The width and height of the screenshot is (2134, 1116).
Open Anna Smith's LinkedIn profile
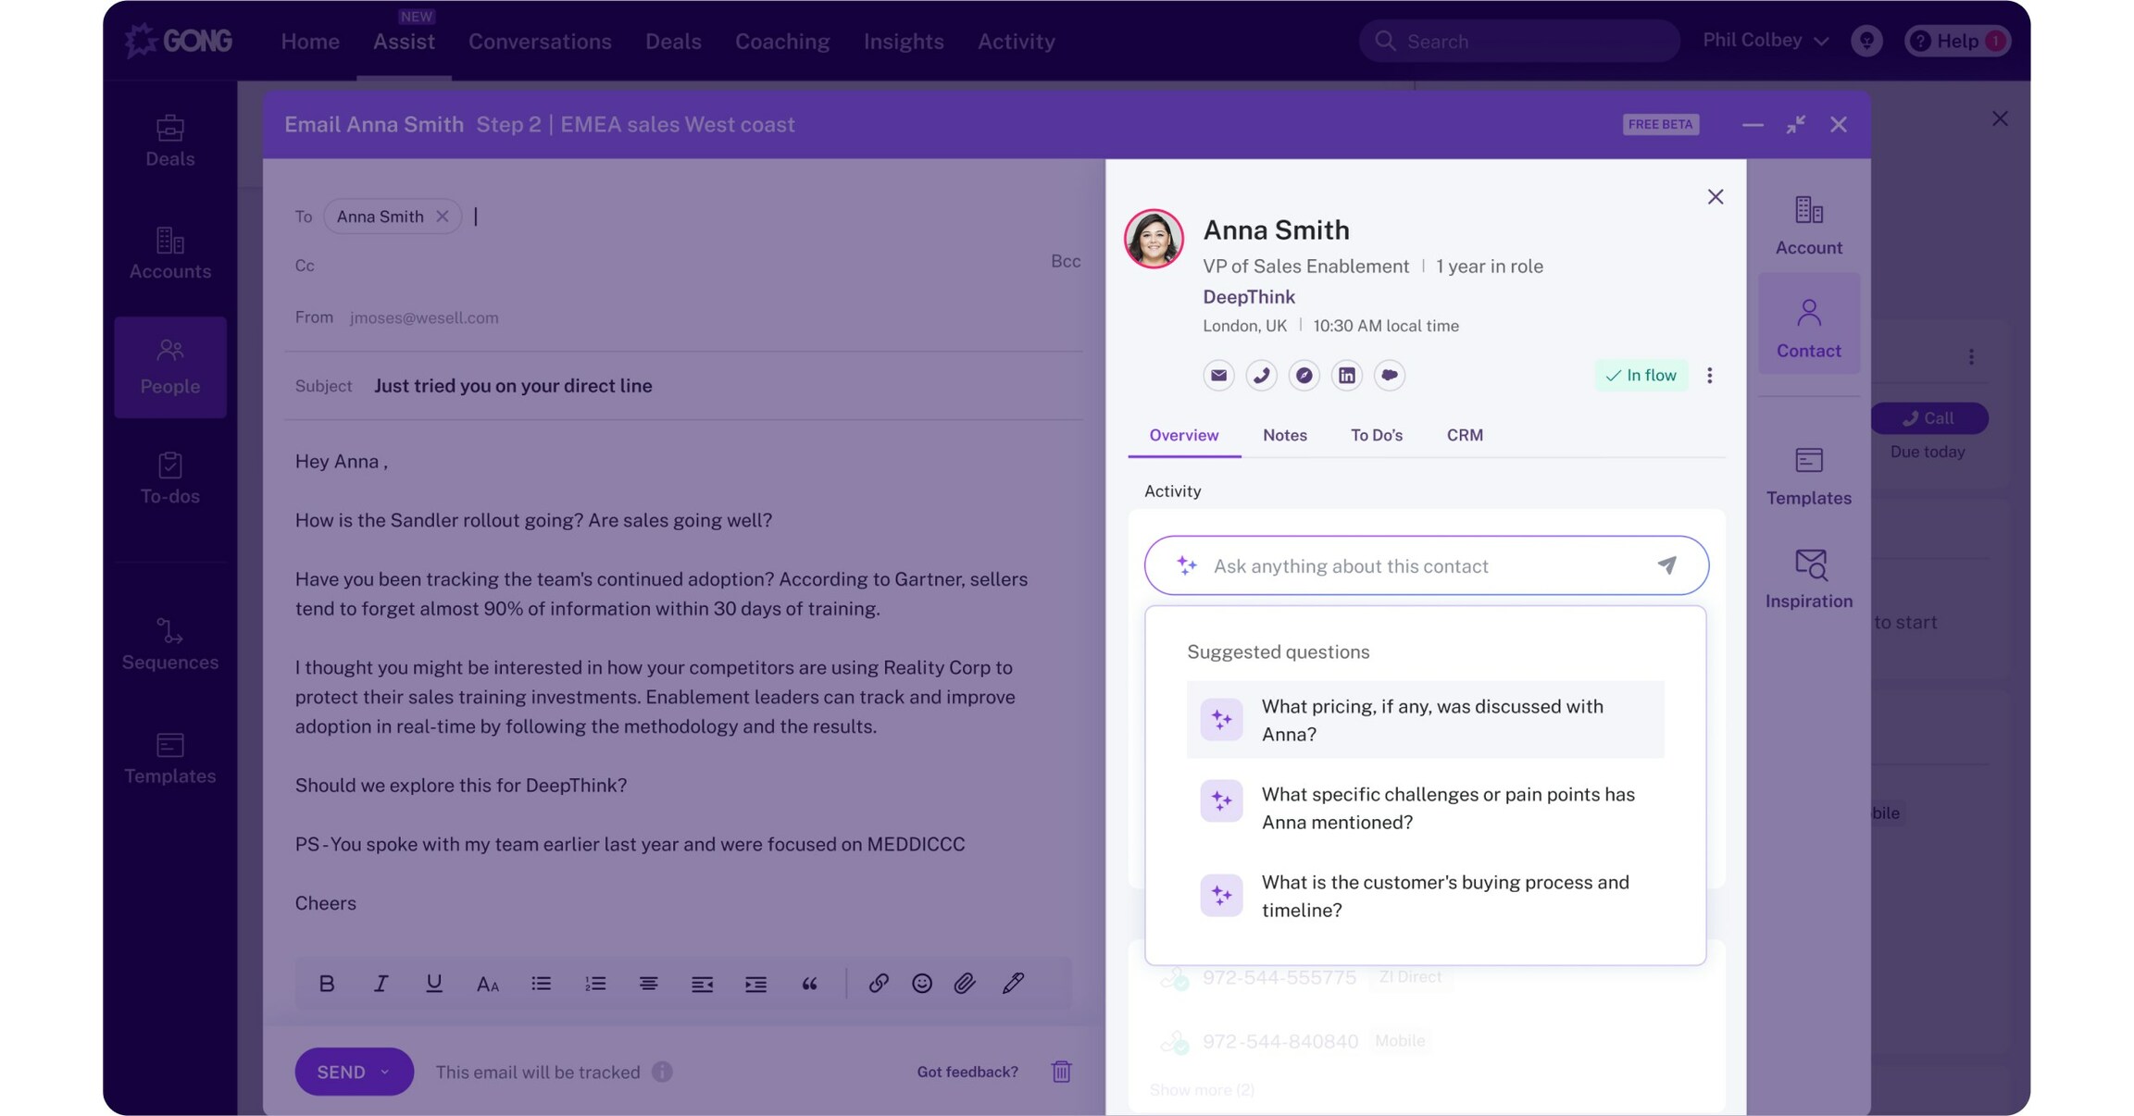point(1347,376)
